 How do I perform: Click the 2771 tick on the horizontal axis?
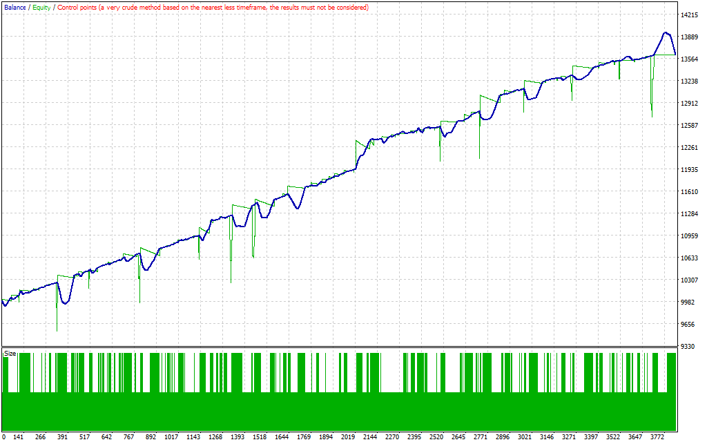(x=480, y=436)
